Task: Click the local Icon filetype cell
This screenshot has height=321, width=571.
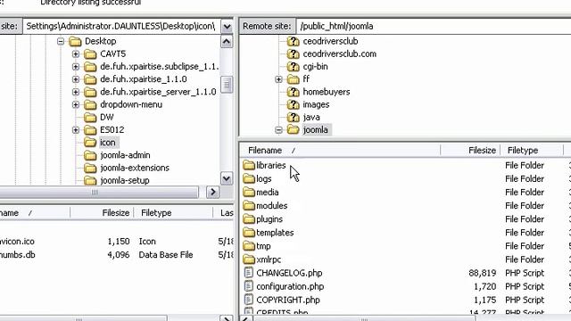Action: pos(147,242)
